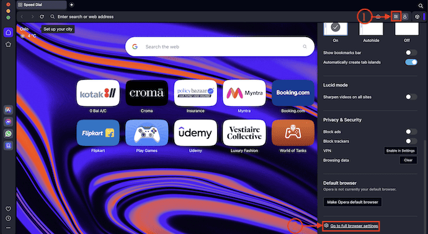Click the profile account icon in toolbar
This screenshot has width=428, height=234.
405,17
